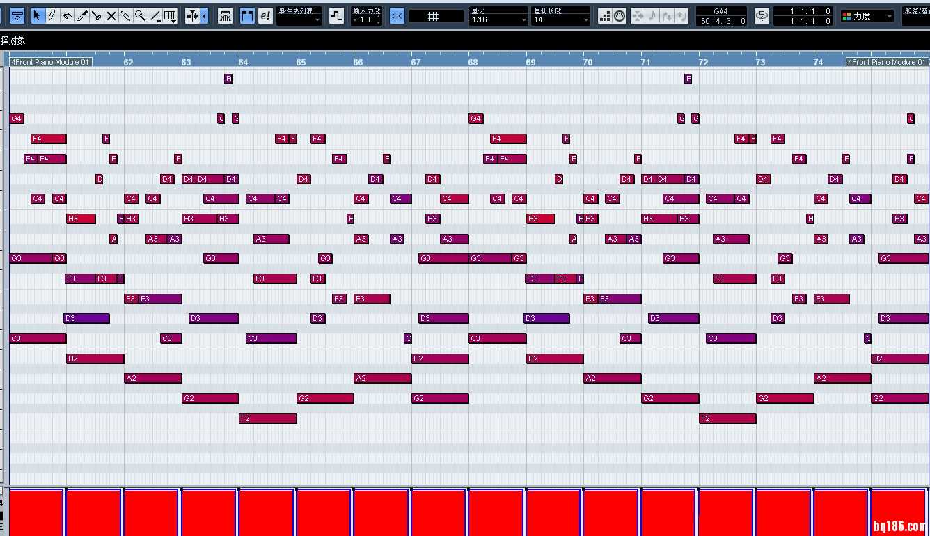Select the B2 note in bar 69

pyautogui.click(x=555, y=358)
